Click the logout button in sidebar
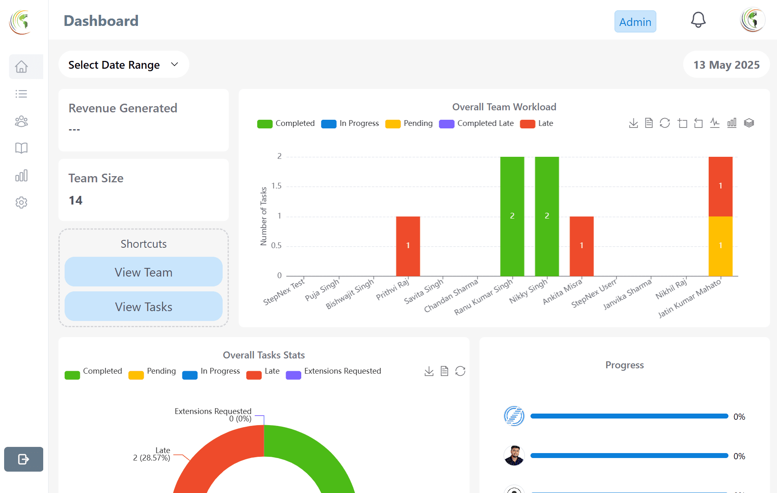Image resolution: width=777 pixels, height=493 pixels. 23,459
